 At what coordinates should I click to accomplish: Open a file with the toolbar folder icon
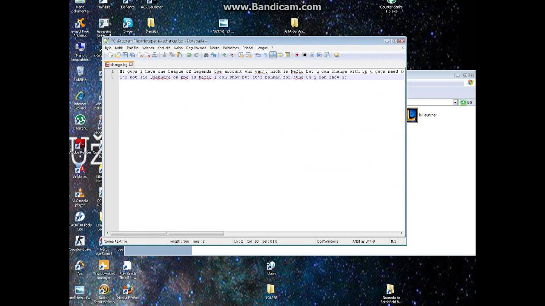(x=118, y=55)
